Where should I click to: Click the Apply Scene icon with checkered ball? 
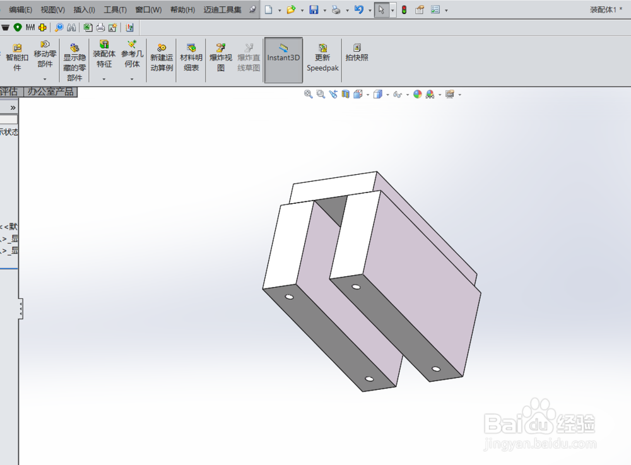[430, 93]
